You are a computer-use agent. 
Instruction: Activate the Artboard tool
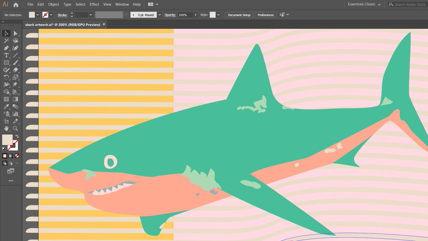coord(6,121)
